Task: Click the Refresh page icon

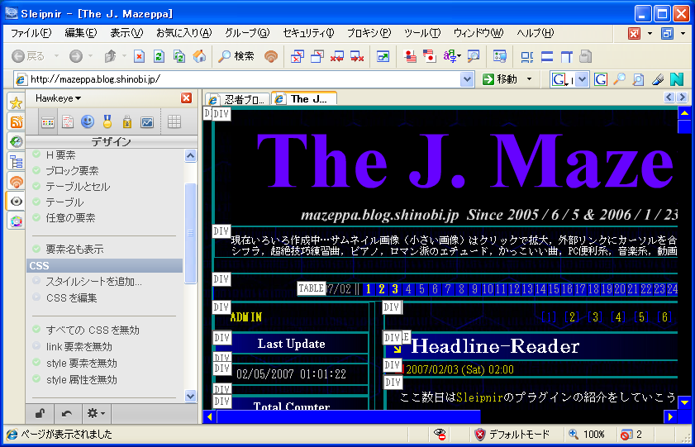Action: pyautogui.click(x=159, y=56)
